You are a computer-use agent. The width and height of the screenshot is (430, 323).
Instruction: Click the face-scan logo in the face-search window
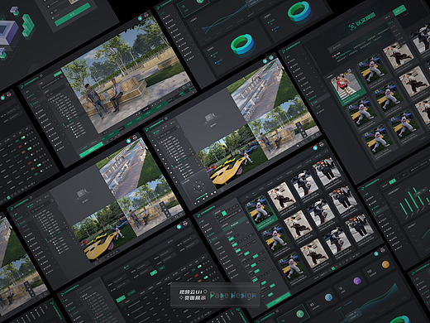(352, 27)
